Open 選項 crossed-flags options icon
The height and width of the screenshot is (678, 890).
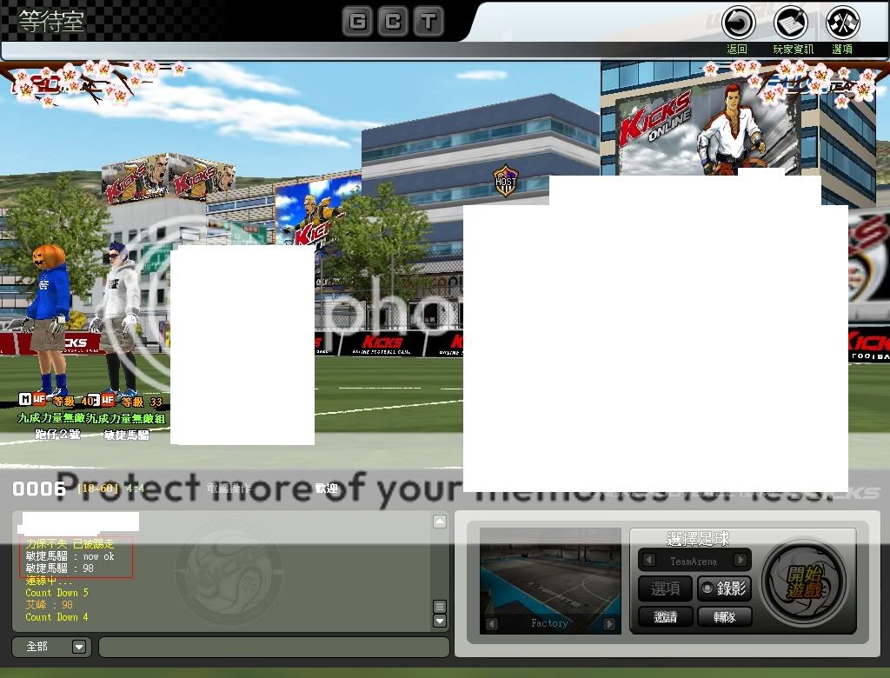click(x=842, y=22)
